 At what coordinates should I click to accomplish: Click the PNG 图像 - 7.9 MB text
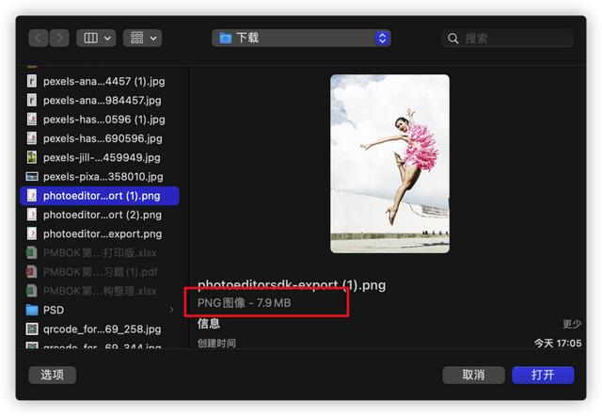[245, 303]
